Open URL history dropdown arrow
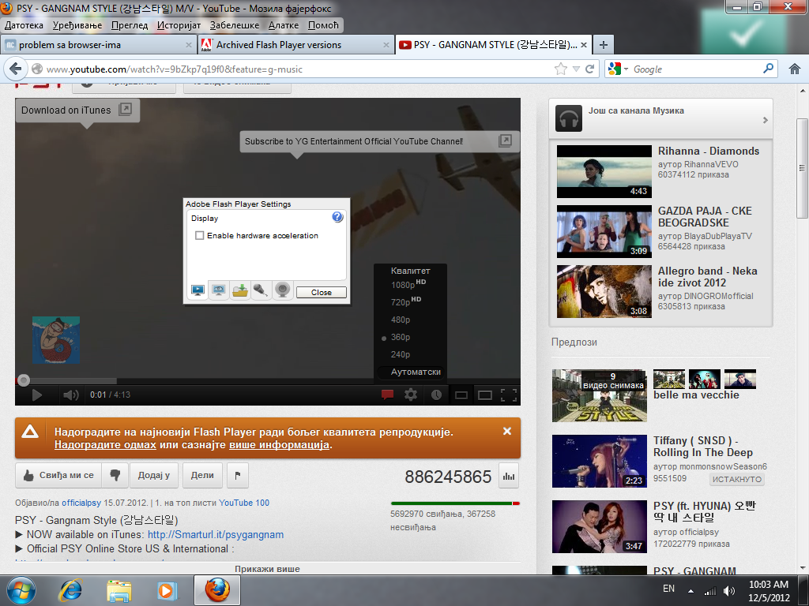 576,69
